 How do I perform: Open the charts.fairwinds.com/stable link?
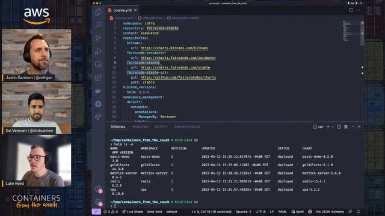click(175, 68)
